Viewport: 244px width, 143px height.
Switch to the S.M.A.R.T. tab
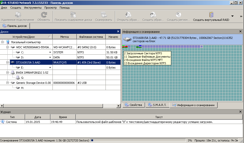point(157,105)
